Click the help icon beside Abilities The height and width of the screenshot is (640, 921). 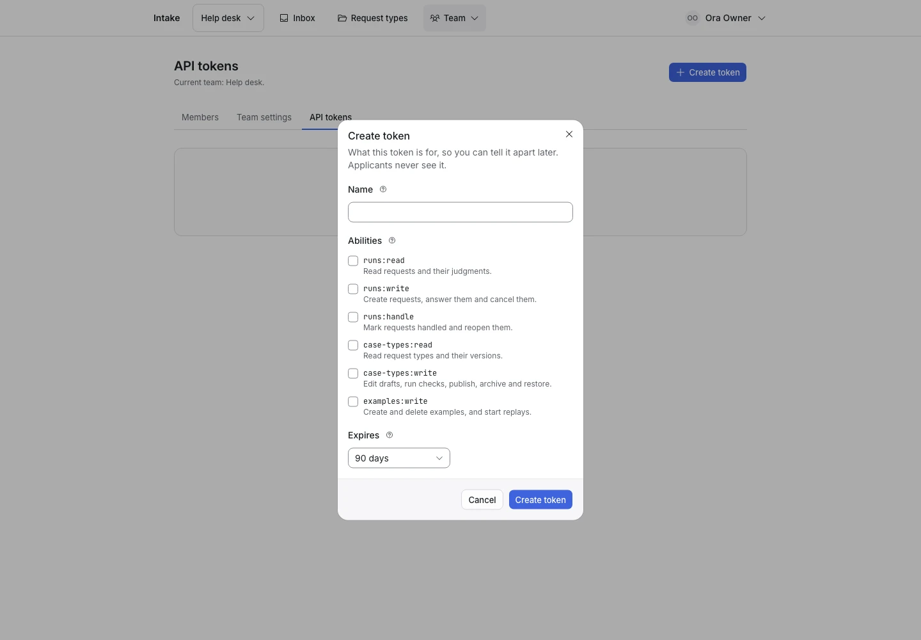point(392,241)
